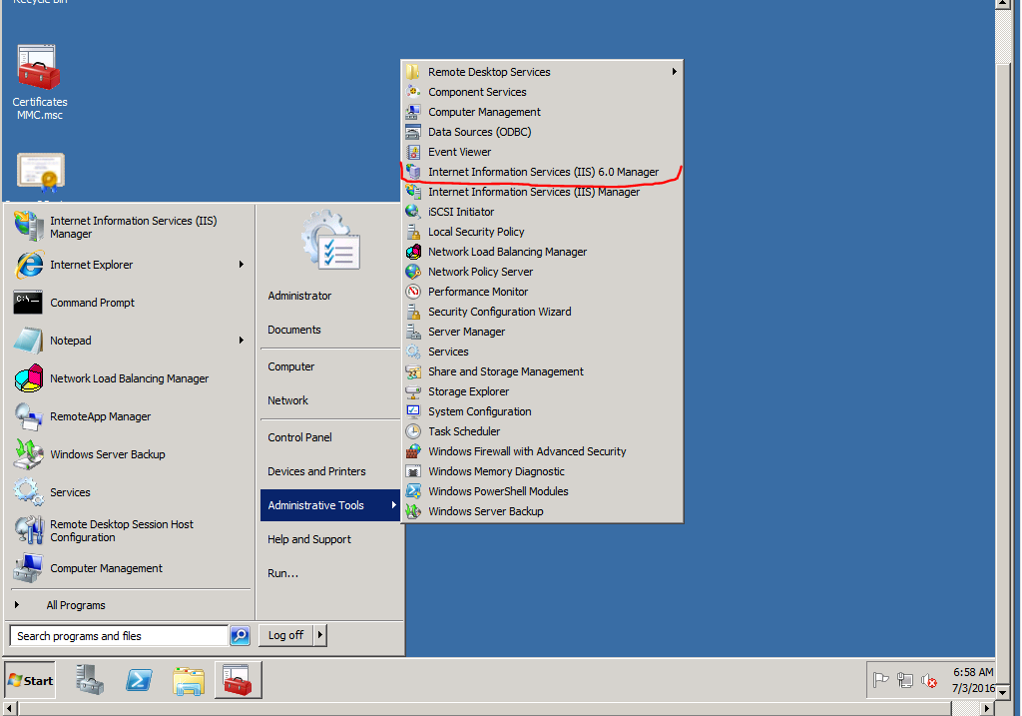Open the Administrative Tools submenu
Viewport: 1022px width, 716px height.
point(329,505)
